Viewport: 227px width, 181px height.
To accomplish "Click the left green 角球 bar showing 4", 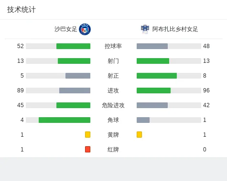I will point(65,120).
